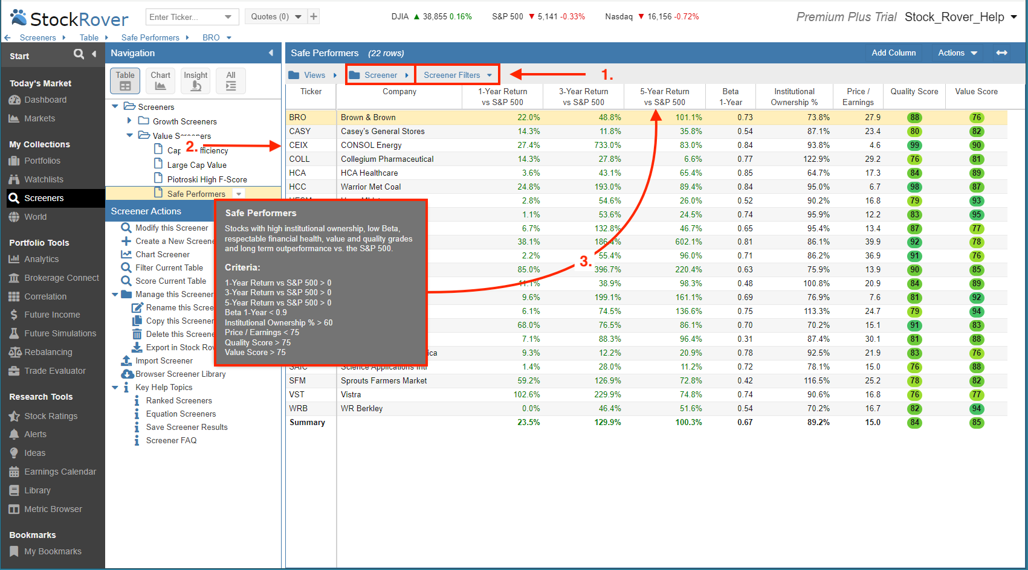Collapse the Value Screeners folder
The height and width of the screenshot is (570, 1028).
pyautogui.click(x=129, y=135)
